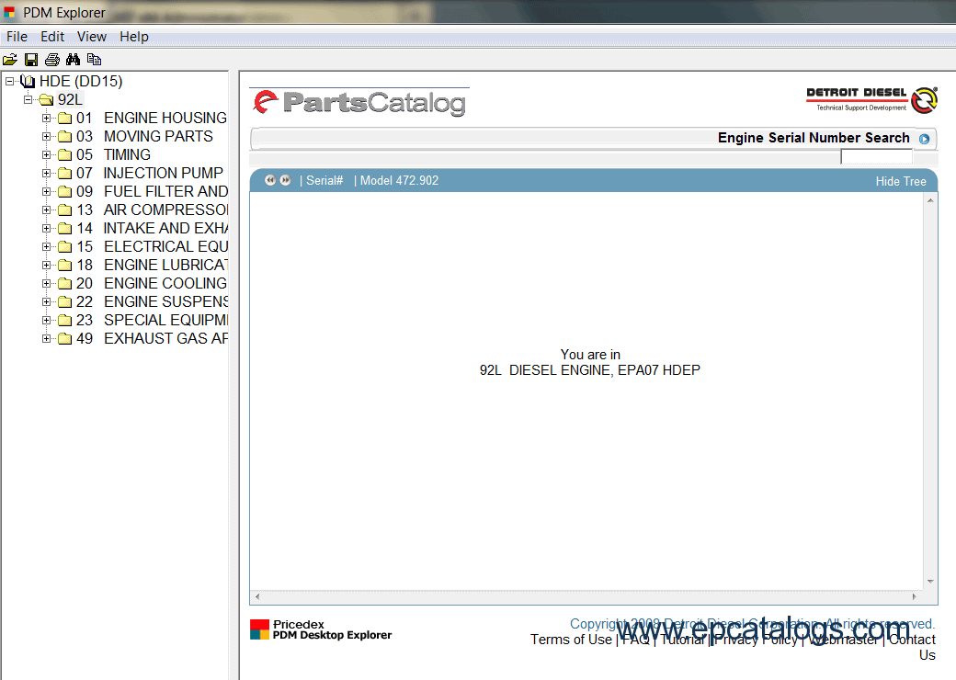Click the text 92L DIESEL ENGINE, EPA07 HDEP
956x680 pixels.
tap(589, 369)
